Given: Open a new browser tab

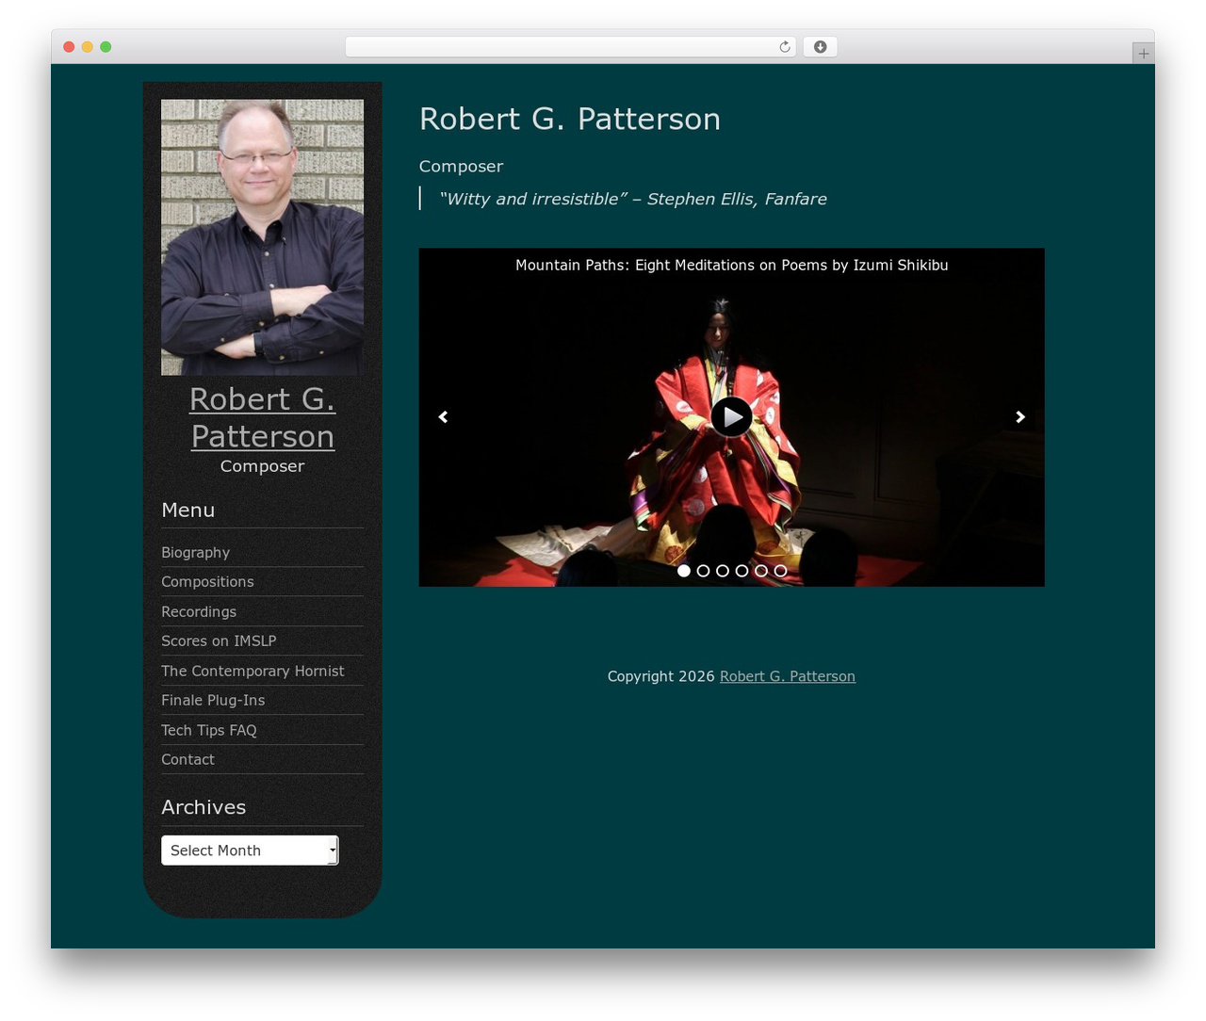Looking at the screenshot, I should [1143, 54].
